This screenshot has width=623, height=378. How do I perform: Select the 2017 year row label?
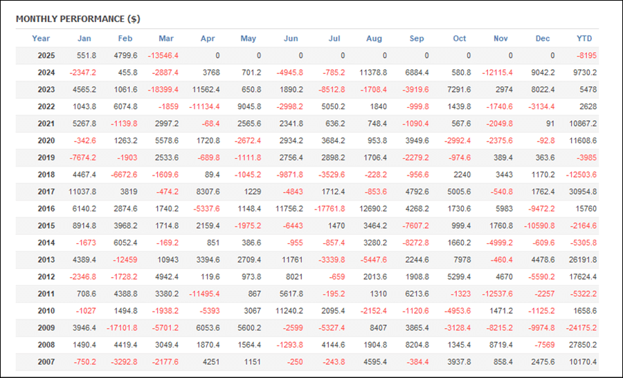coord(46,192)
